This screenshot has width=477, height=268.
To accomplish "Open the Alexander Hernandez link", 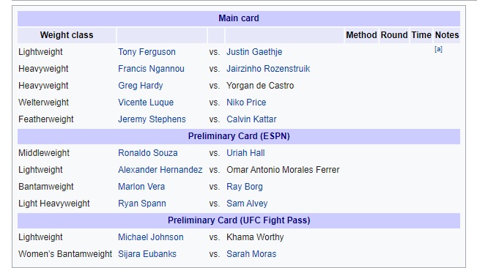I will (160, 170).
